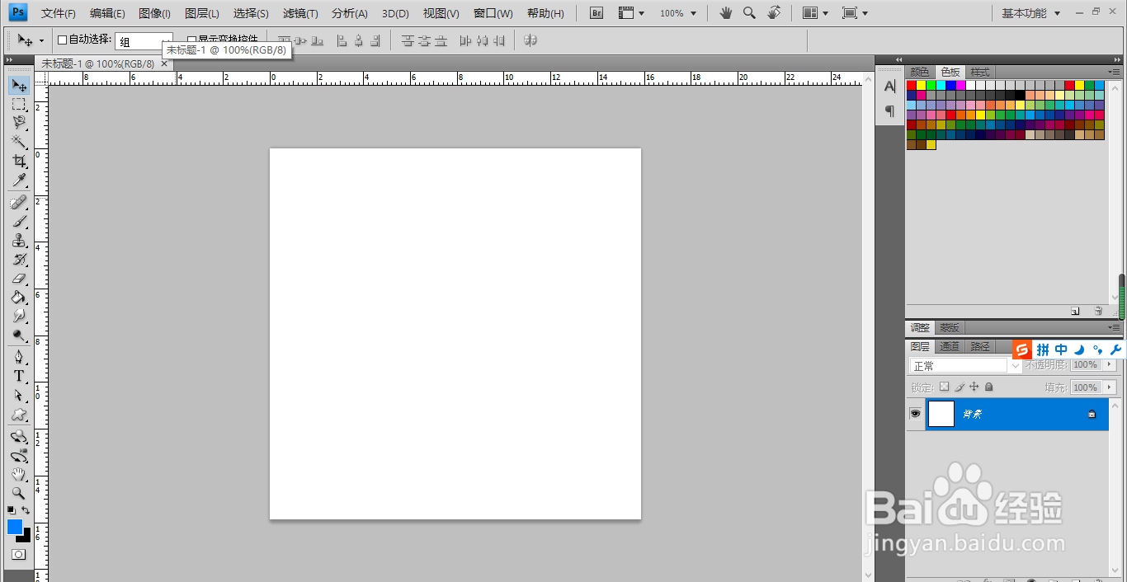Select the History Brush tool
1127x582 pixels.
coord(19,260)
